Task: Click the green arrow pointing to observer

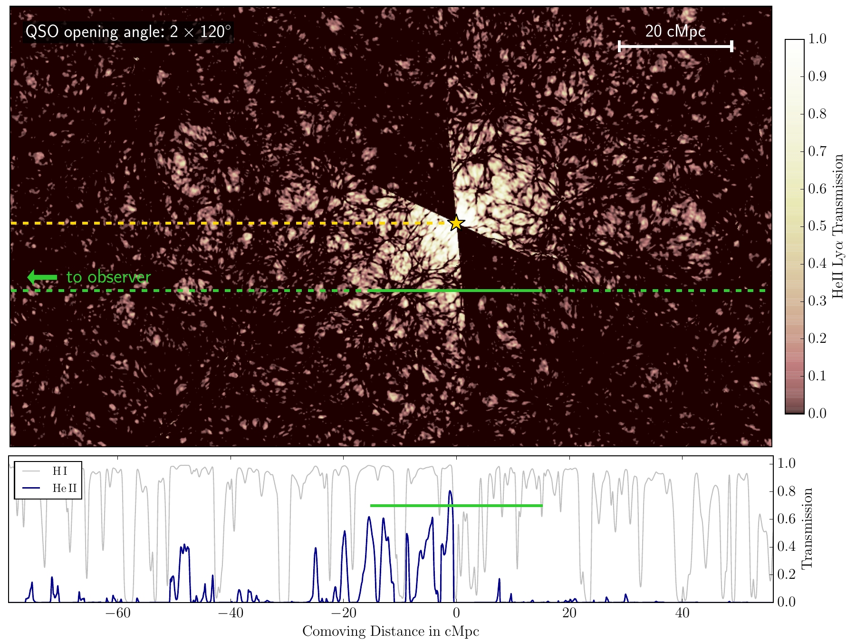Action: point(43,277)
